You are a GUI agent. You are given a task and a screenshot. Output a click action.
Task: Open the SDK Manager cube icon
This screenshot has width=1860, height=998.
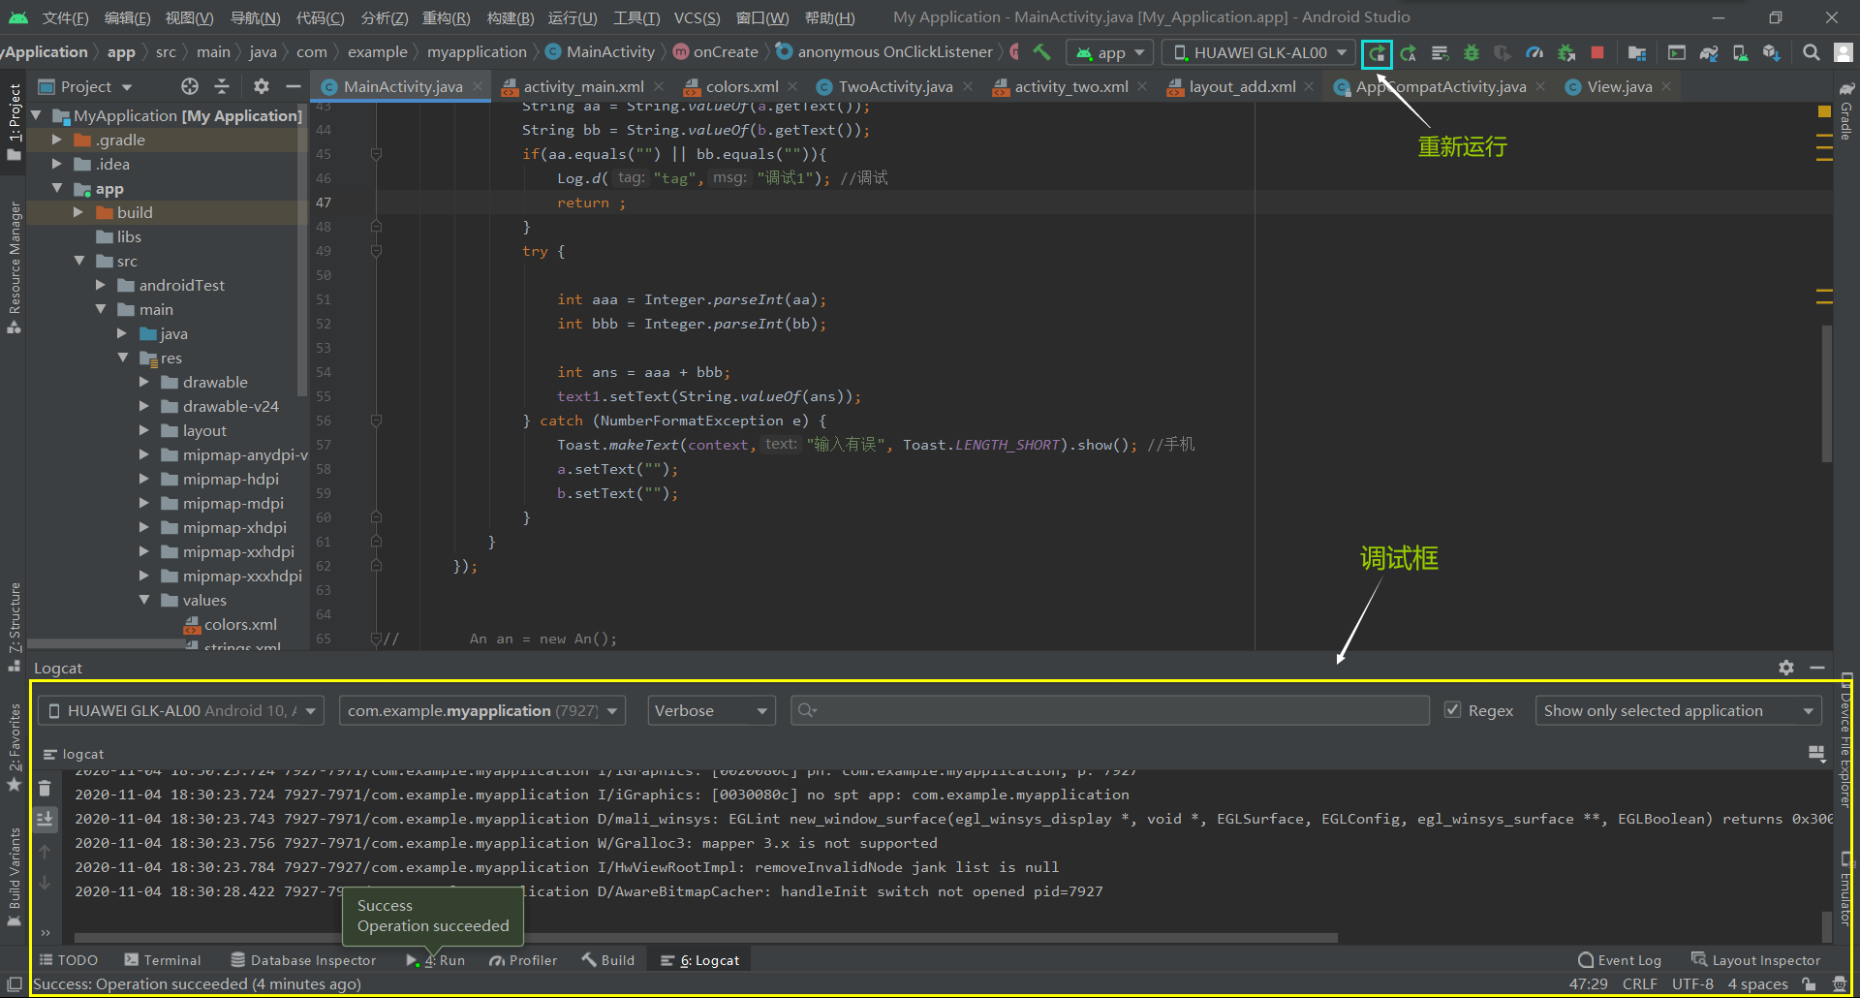pyautogui.click(x=1772, y=53)
